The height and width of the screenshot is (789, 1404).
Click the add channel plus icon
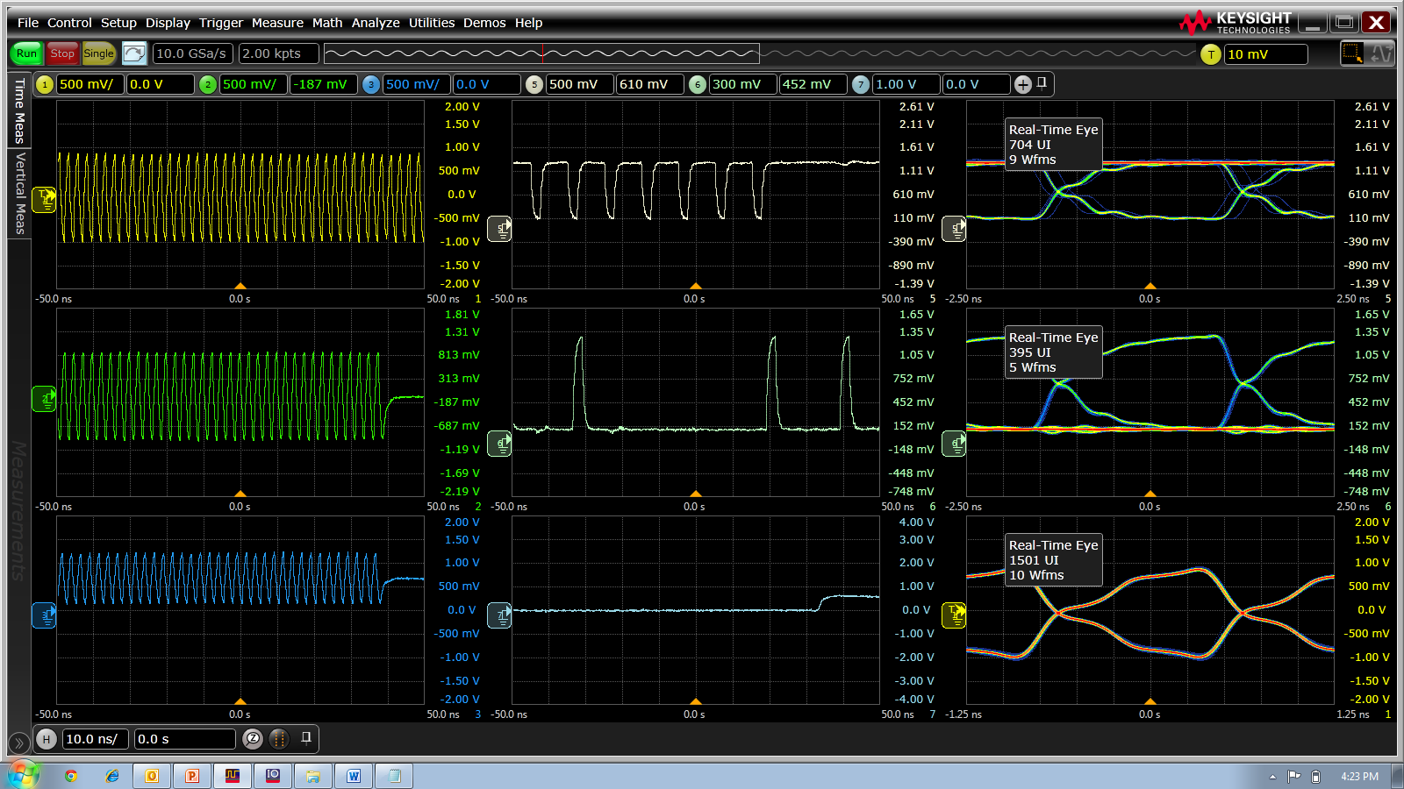[x=1023, y=84]
